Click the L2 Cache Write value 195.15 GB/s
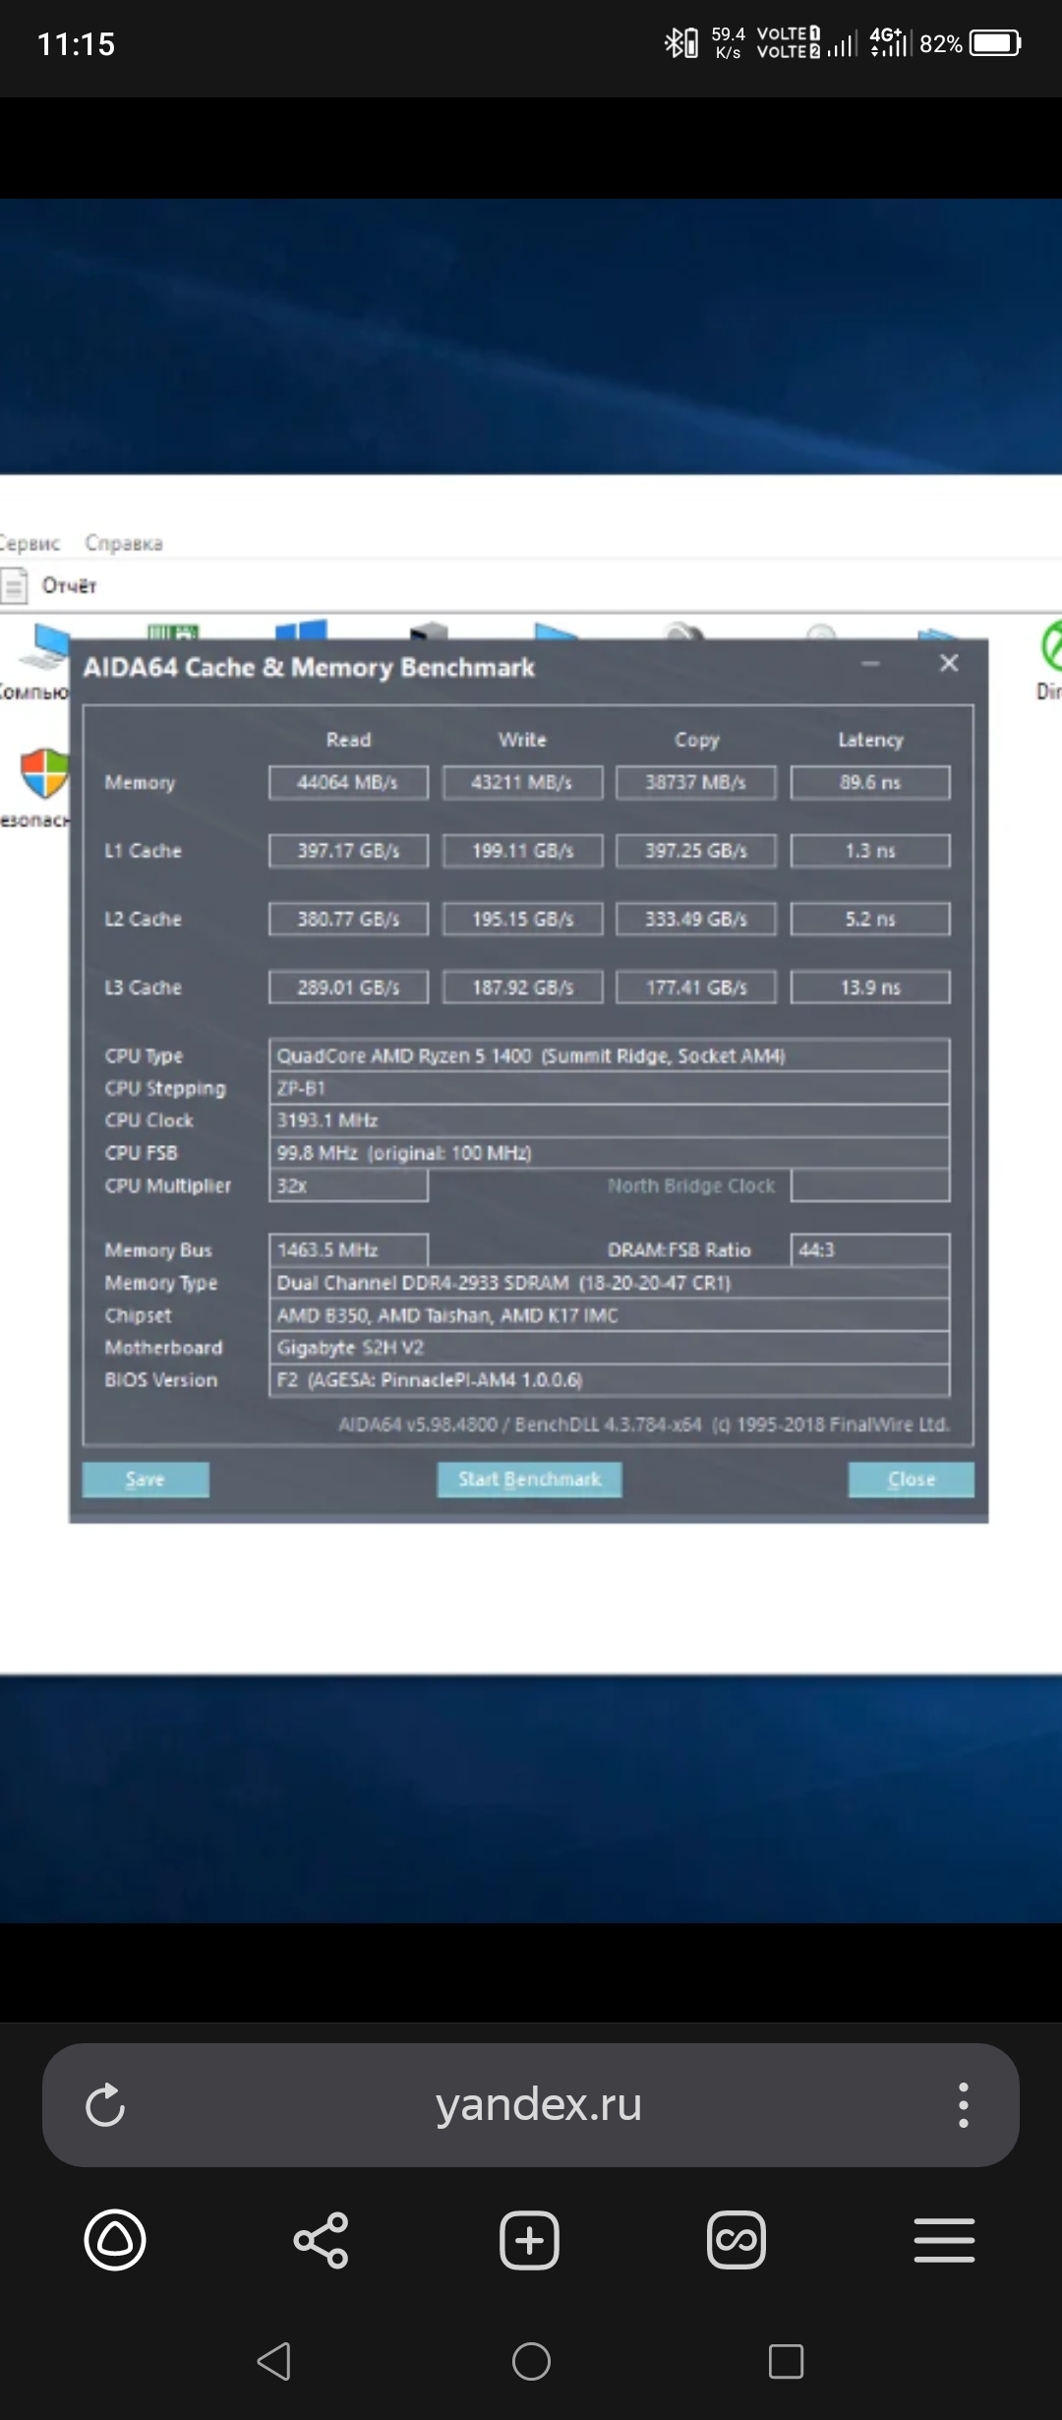The height and width of the screenshot is (2420, 1062). [522, 919]
